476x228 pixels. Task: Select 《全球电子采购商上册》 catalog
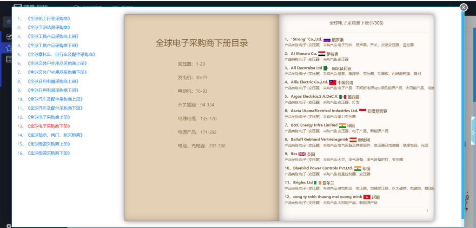click(x=48, y=117)
